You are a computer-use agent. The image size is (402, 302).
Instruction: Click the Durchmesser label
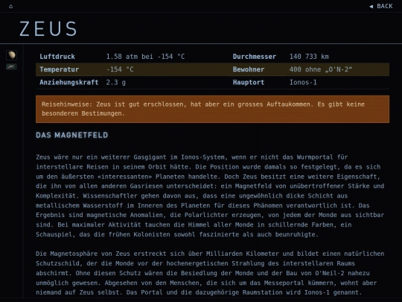pyautogui.click(x=255, y=57)
